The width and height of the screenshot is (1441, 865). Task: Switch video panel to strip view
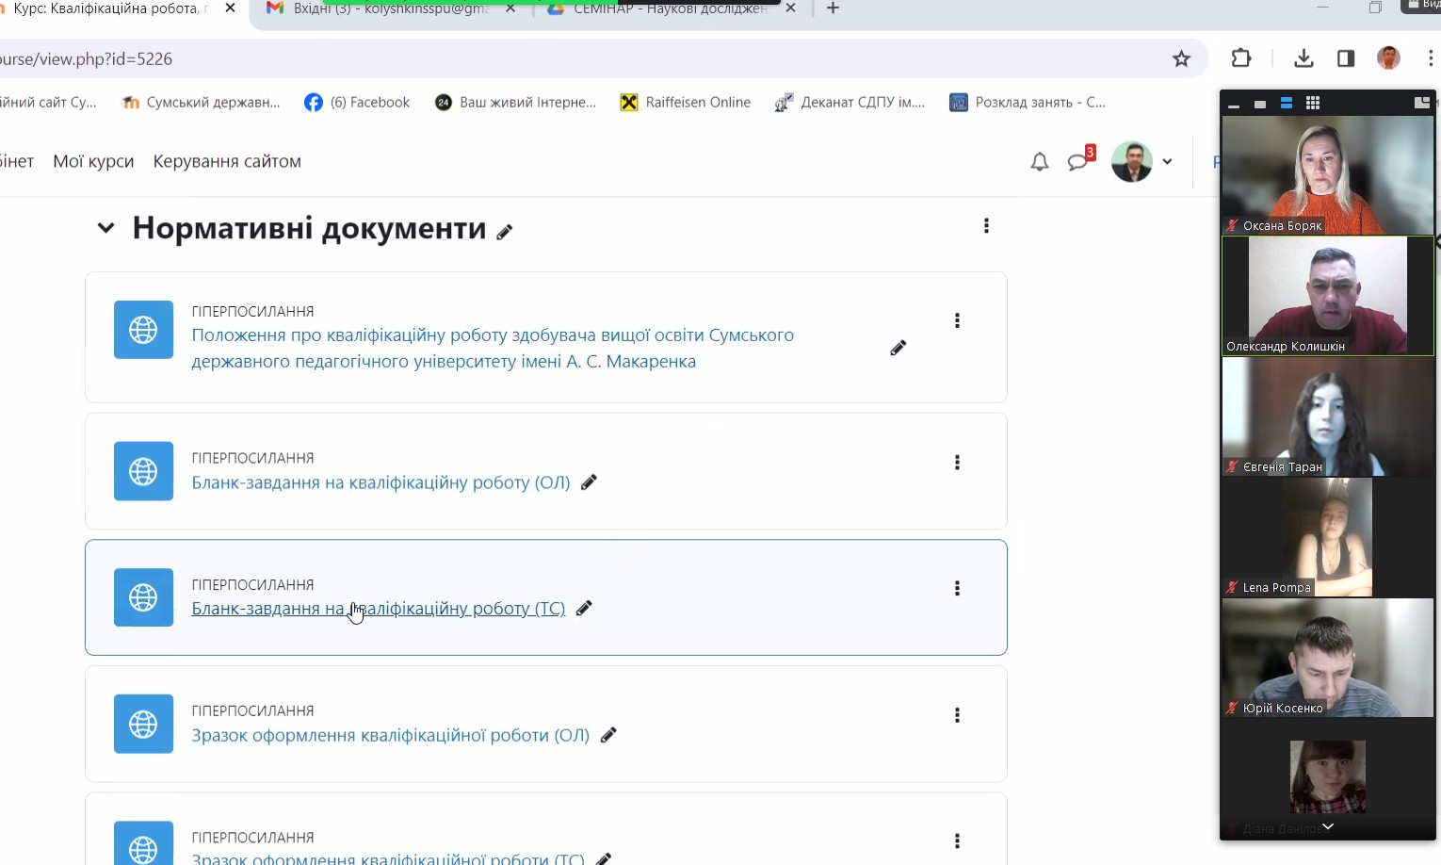[1286, 103]
